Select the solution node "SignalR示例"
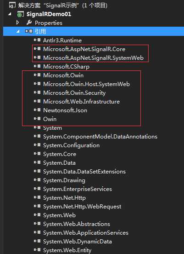 pos(63,6)
